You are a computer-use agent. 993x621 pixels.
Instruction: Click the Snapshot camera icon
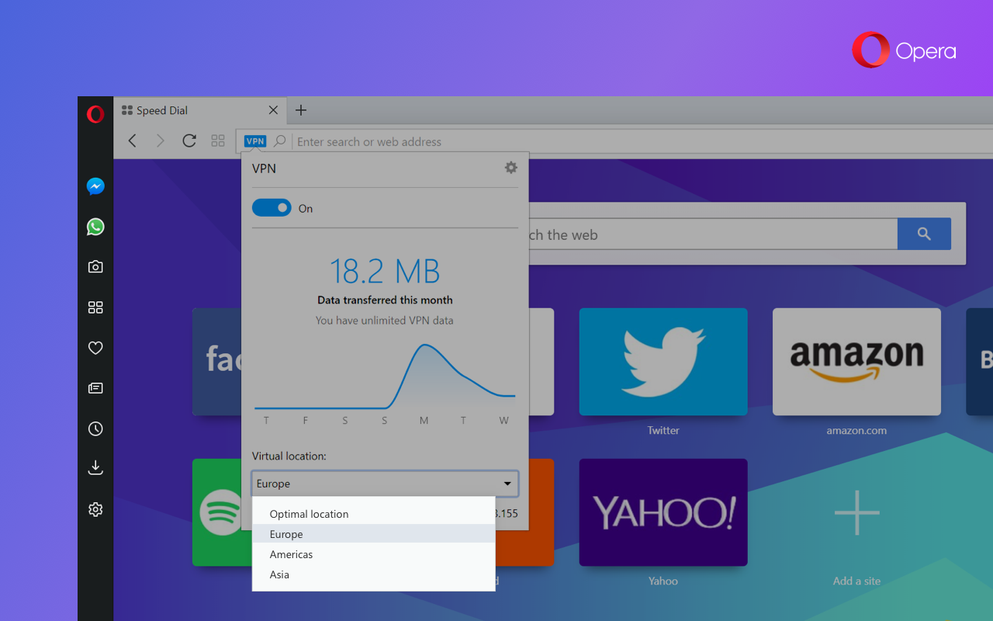point(95,267)
